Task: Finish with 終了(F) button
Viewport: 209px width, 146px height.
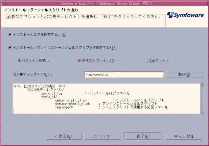Action: tap(143, 136)
